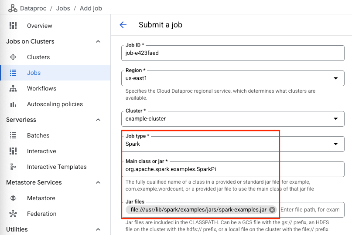Click the Batches list icon
352x235 pixels.
click(x=13, y=135)
